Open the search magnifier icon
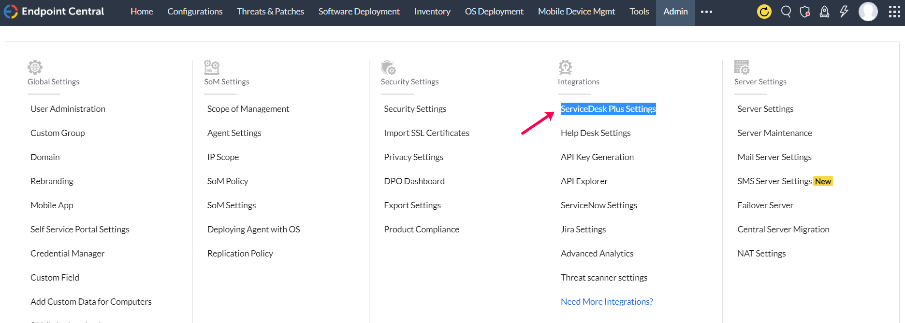Image resolution: width=905 pixels, height=323 pixels. pos(786,12)
